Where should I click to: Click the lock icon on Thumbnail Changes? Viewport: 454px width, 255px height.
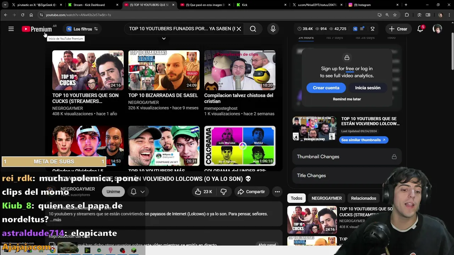click(394, 157)
